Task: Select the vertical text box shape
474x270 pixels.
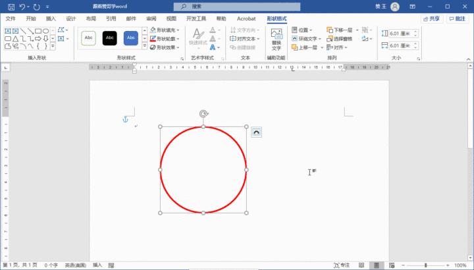Action: (x=15, y=31)
